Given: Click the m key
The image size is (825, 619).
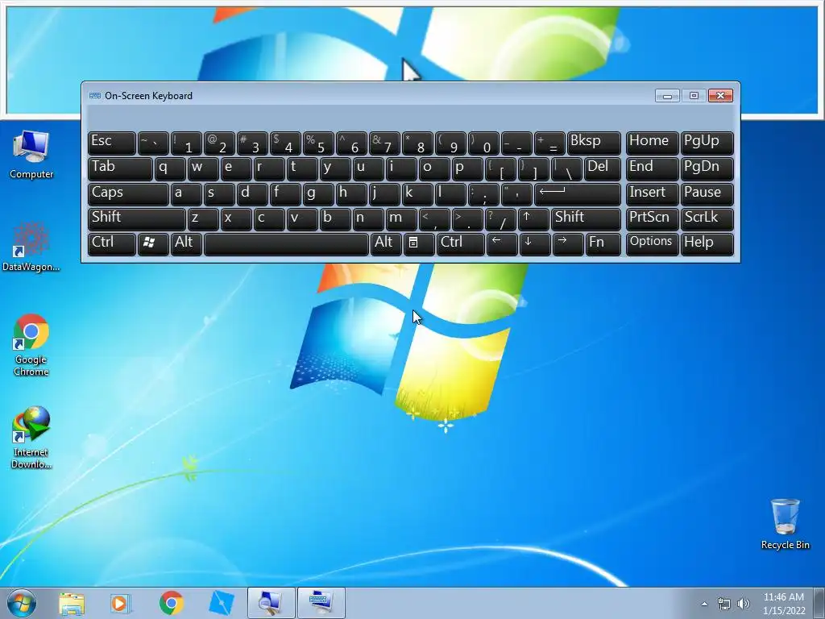Looking at the screenshot, I should (401, 219).
